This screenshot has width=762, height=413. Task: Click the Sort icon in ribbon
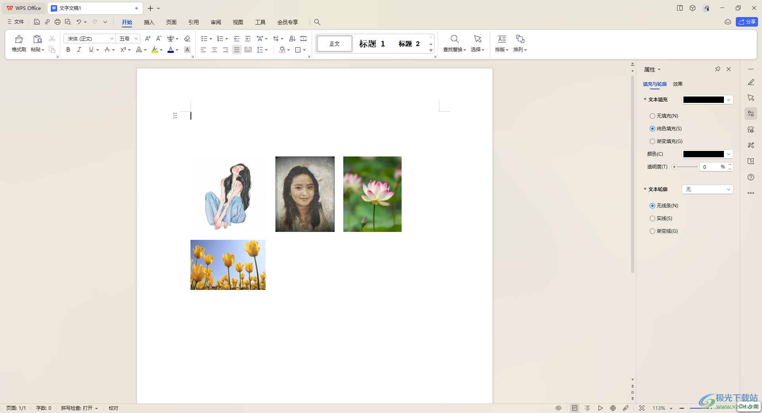click(292, 39)
